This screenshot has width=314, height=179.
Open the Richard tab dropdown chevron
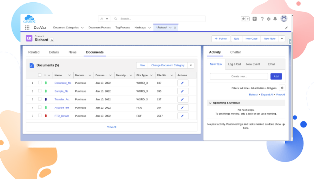click(170, 28)
